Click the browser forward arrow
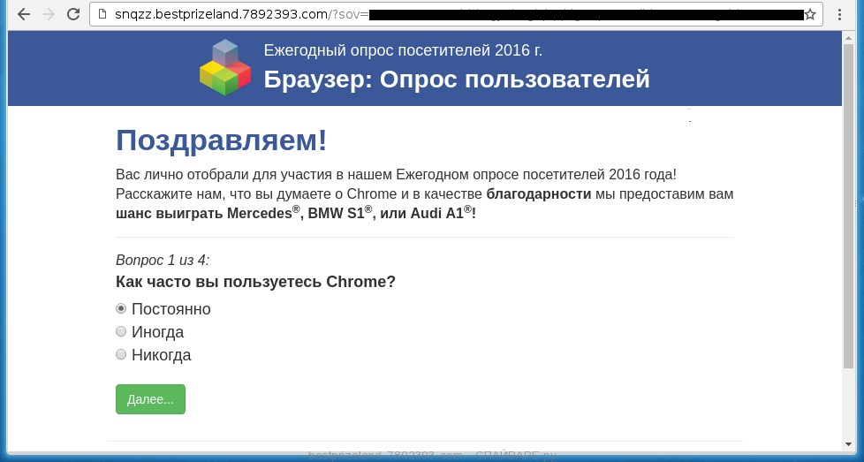The height and width of the screenshot is (462, 864). (48, 14)
